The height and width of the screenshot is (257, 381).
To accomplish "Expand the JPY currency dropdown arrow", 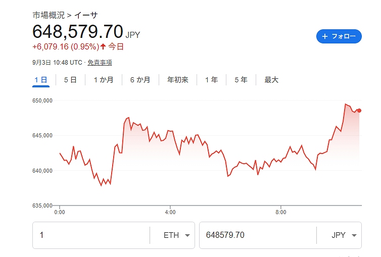I will coord(354,235).
